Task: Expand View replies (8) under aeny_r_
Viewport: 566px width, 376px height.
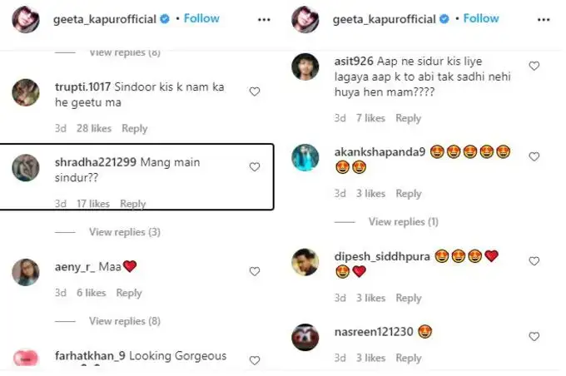Action: coord(125,321)
